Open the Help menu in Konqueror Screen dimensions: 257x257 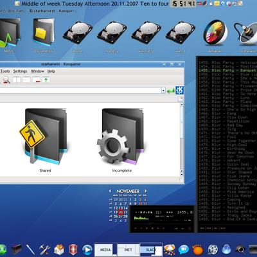pos(51,71)
